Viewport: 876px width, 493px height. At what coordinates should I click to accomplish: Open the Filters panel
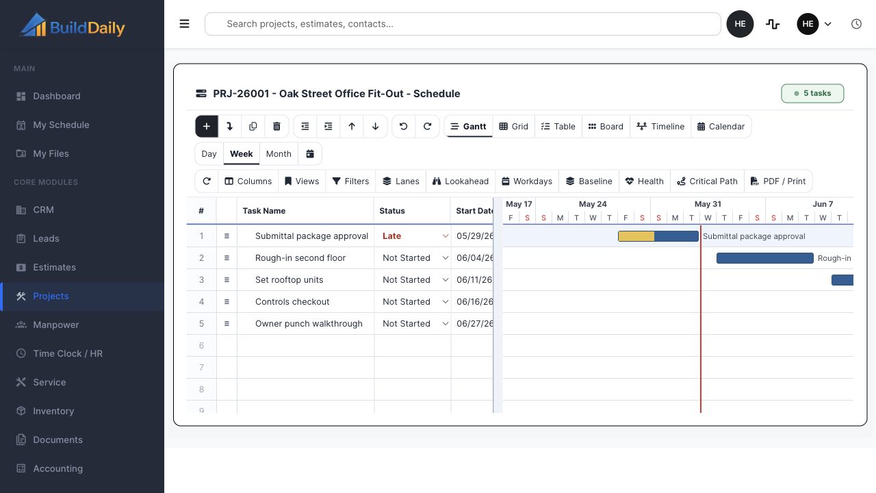350,181
